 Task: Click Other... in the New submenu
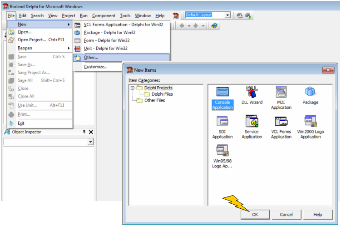tap(121, 57)
